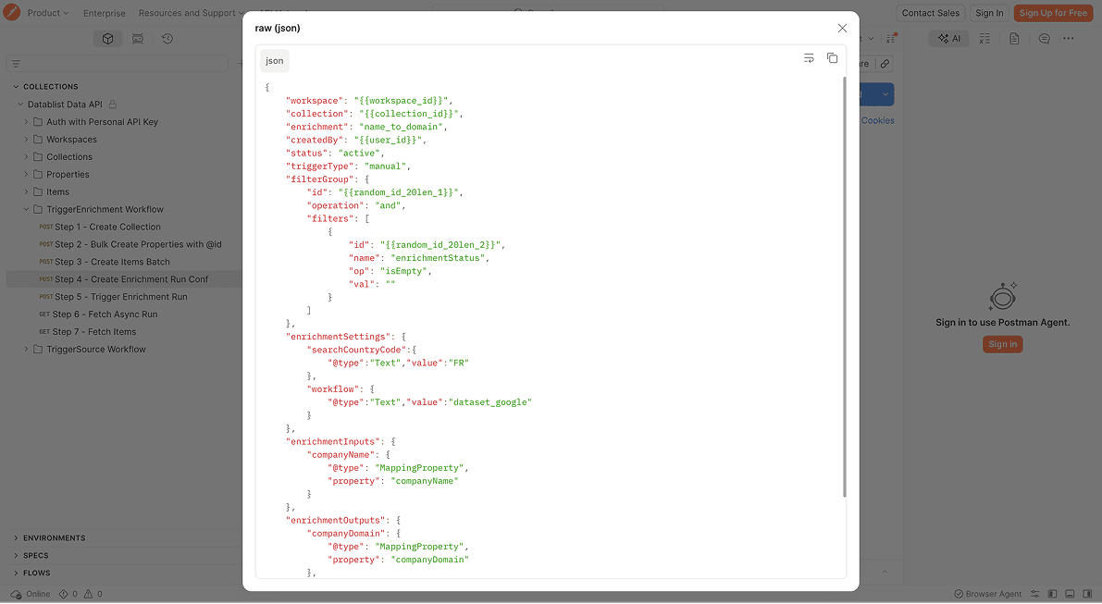1102x604 pixels.
Task: Open the Send button dropdown arrow
Action: click(x=885, y=94)
